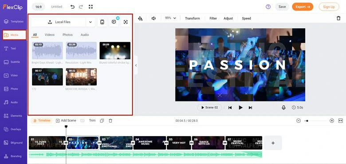The image size is (346, 164).
Task: Zoom in timeline with plus button
Action: [332, 121]
